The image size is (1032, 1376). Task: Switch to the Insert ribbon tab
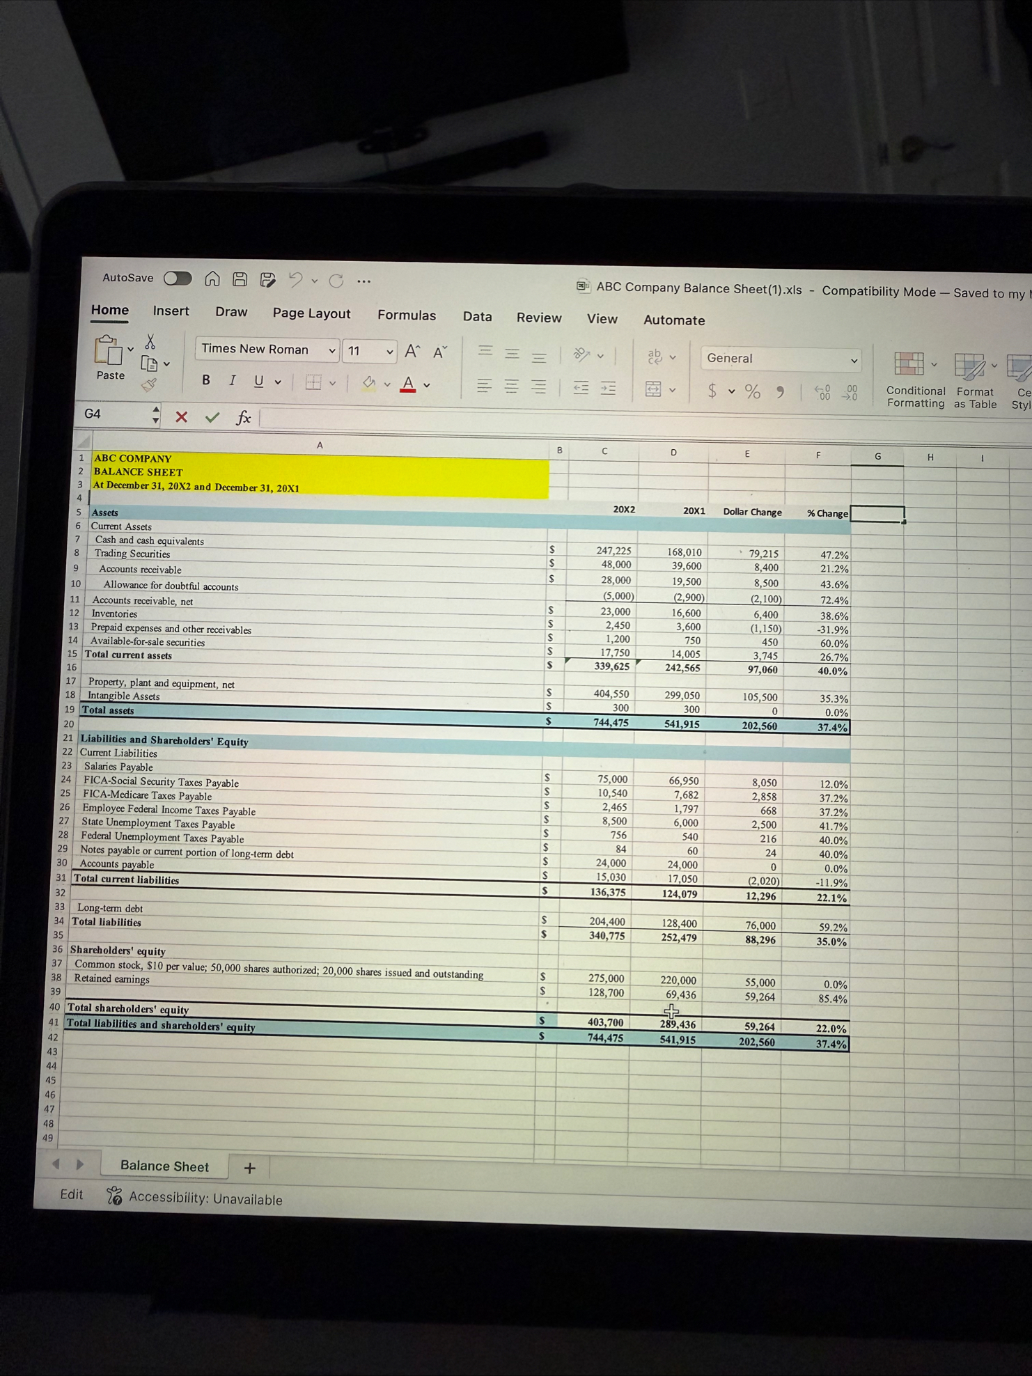[171, 311]
